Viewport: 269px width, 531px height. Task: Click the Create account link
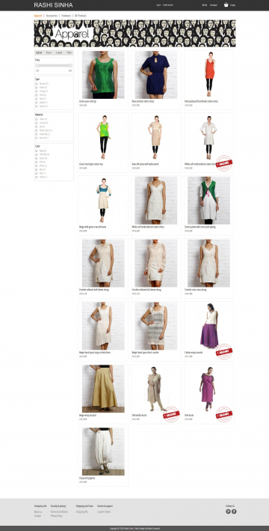tap(168, 5)
